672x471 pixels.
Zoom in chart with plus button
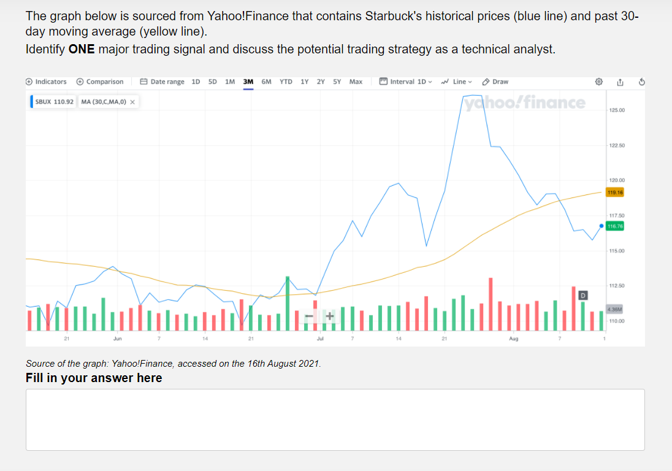[x=330, y=316]
